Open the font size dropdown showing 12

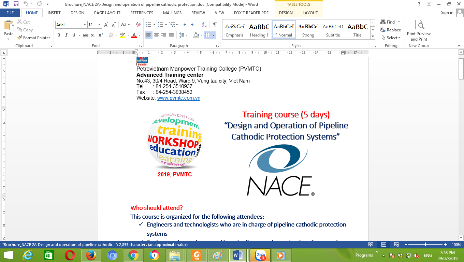[100, 25]
